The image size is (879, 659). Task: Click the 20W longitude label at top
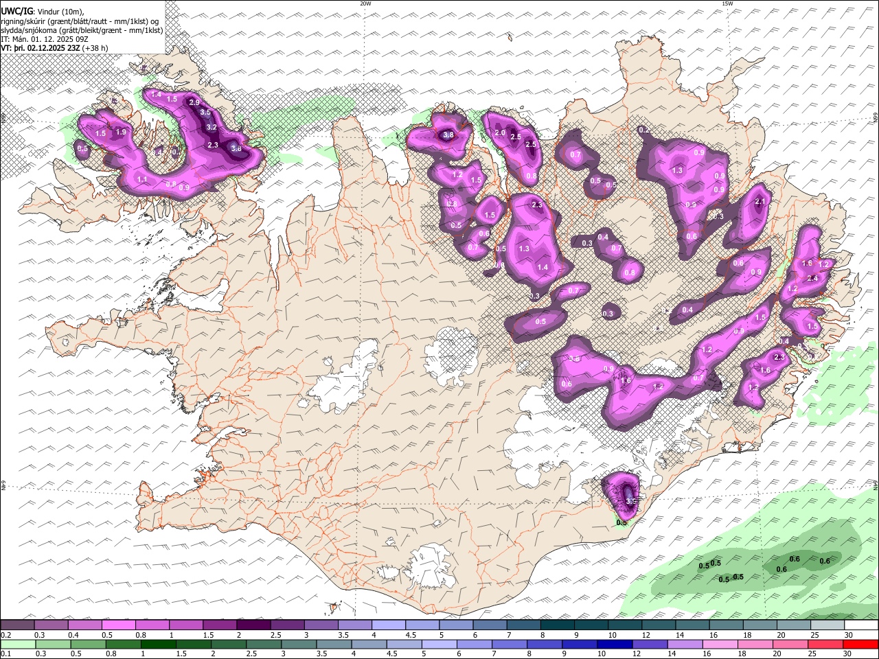coord(365,3)
